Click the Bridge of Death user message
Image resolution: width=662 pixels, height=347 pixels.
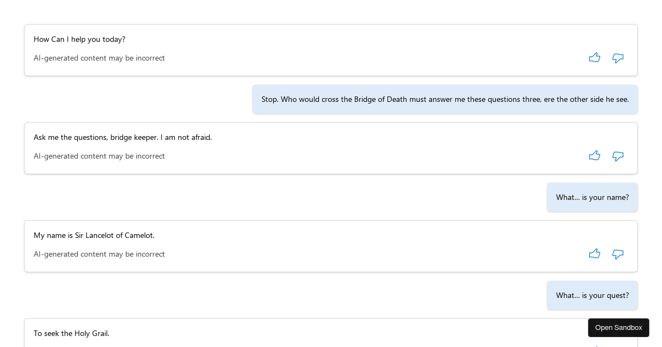pyautogui.click(x=445, y=99)
